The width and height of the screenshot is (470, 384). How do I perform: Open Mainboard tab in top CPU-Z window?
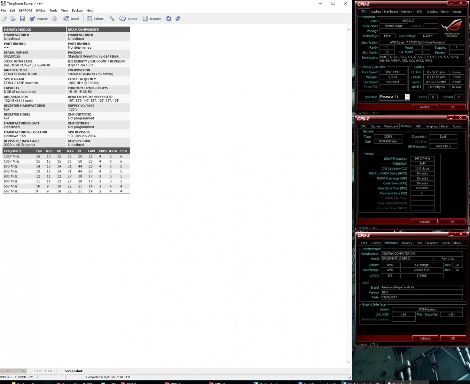[x=391, y=12]
